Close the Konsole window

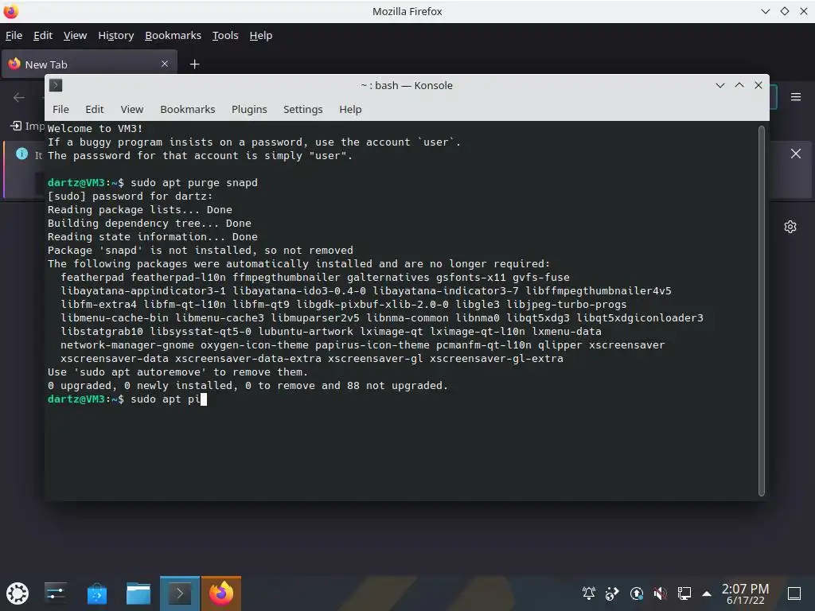pyautogui.click(x=758, y=85)
